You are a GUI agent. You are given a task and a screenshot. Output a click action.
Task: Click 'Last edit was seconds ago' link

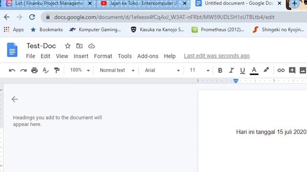(x=217, y=56)
